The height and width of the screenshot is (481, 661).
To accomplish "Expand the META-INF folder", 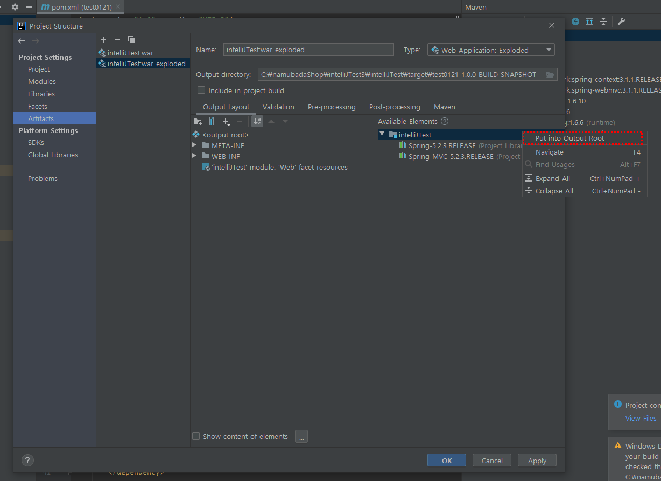I will click(195, 145).
